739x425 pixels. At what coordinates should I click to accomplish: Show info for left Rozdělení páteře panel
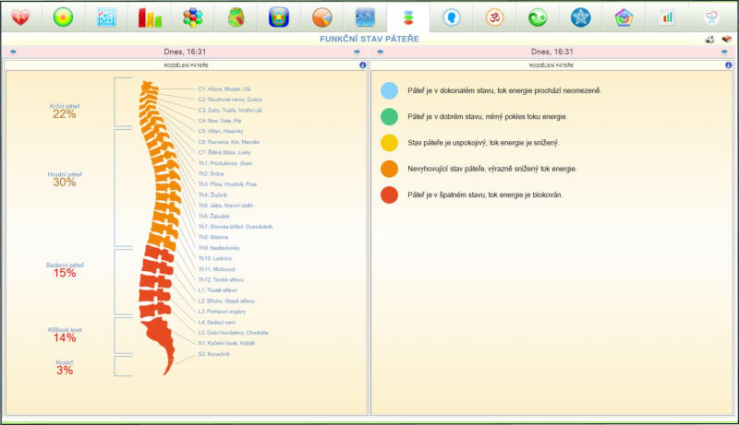pos(363,65)
